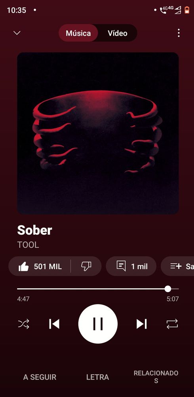Viewport: 194px width, 397px height.
Task: Toggle repeat mode
Action: tap(172, 324)
